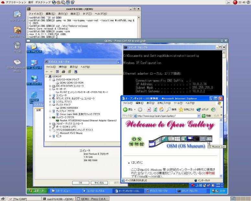Screen dimensions: 251x201
Task: Click IE page vertical scrollbar down arrow
Action: [x=221, y=176]
